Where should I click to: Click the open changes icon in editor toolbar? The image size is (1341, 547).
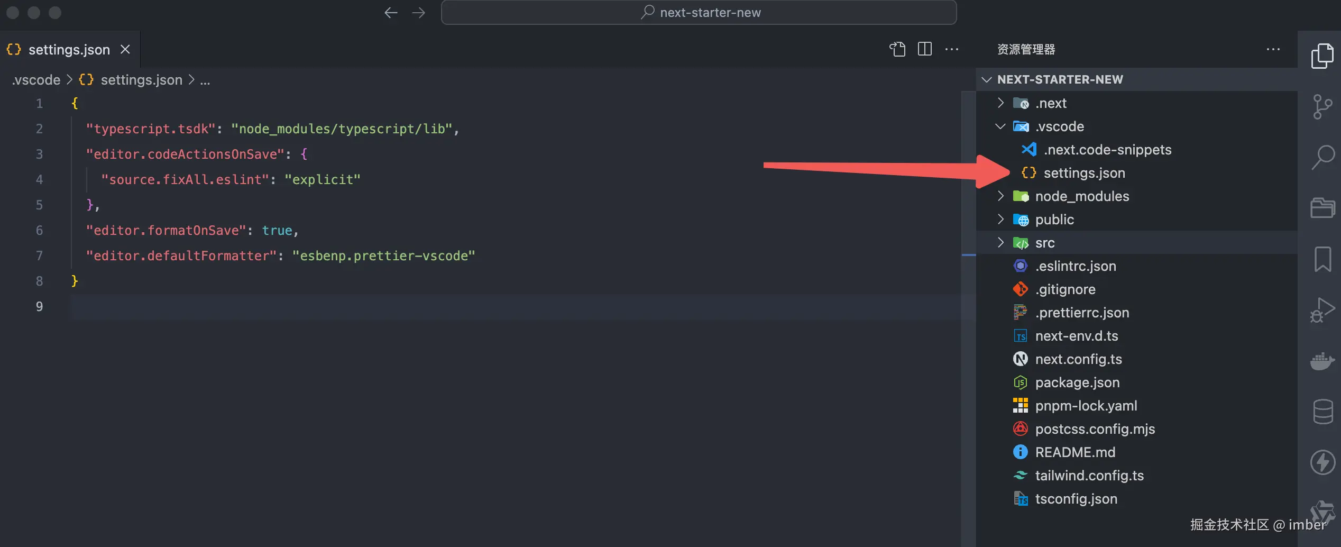click(x=897, y=49)
